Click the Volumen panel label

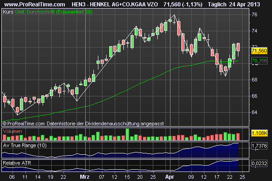click(x=13, y=131)
